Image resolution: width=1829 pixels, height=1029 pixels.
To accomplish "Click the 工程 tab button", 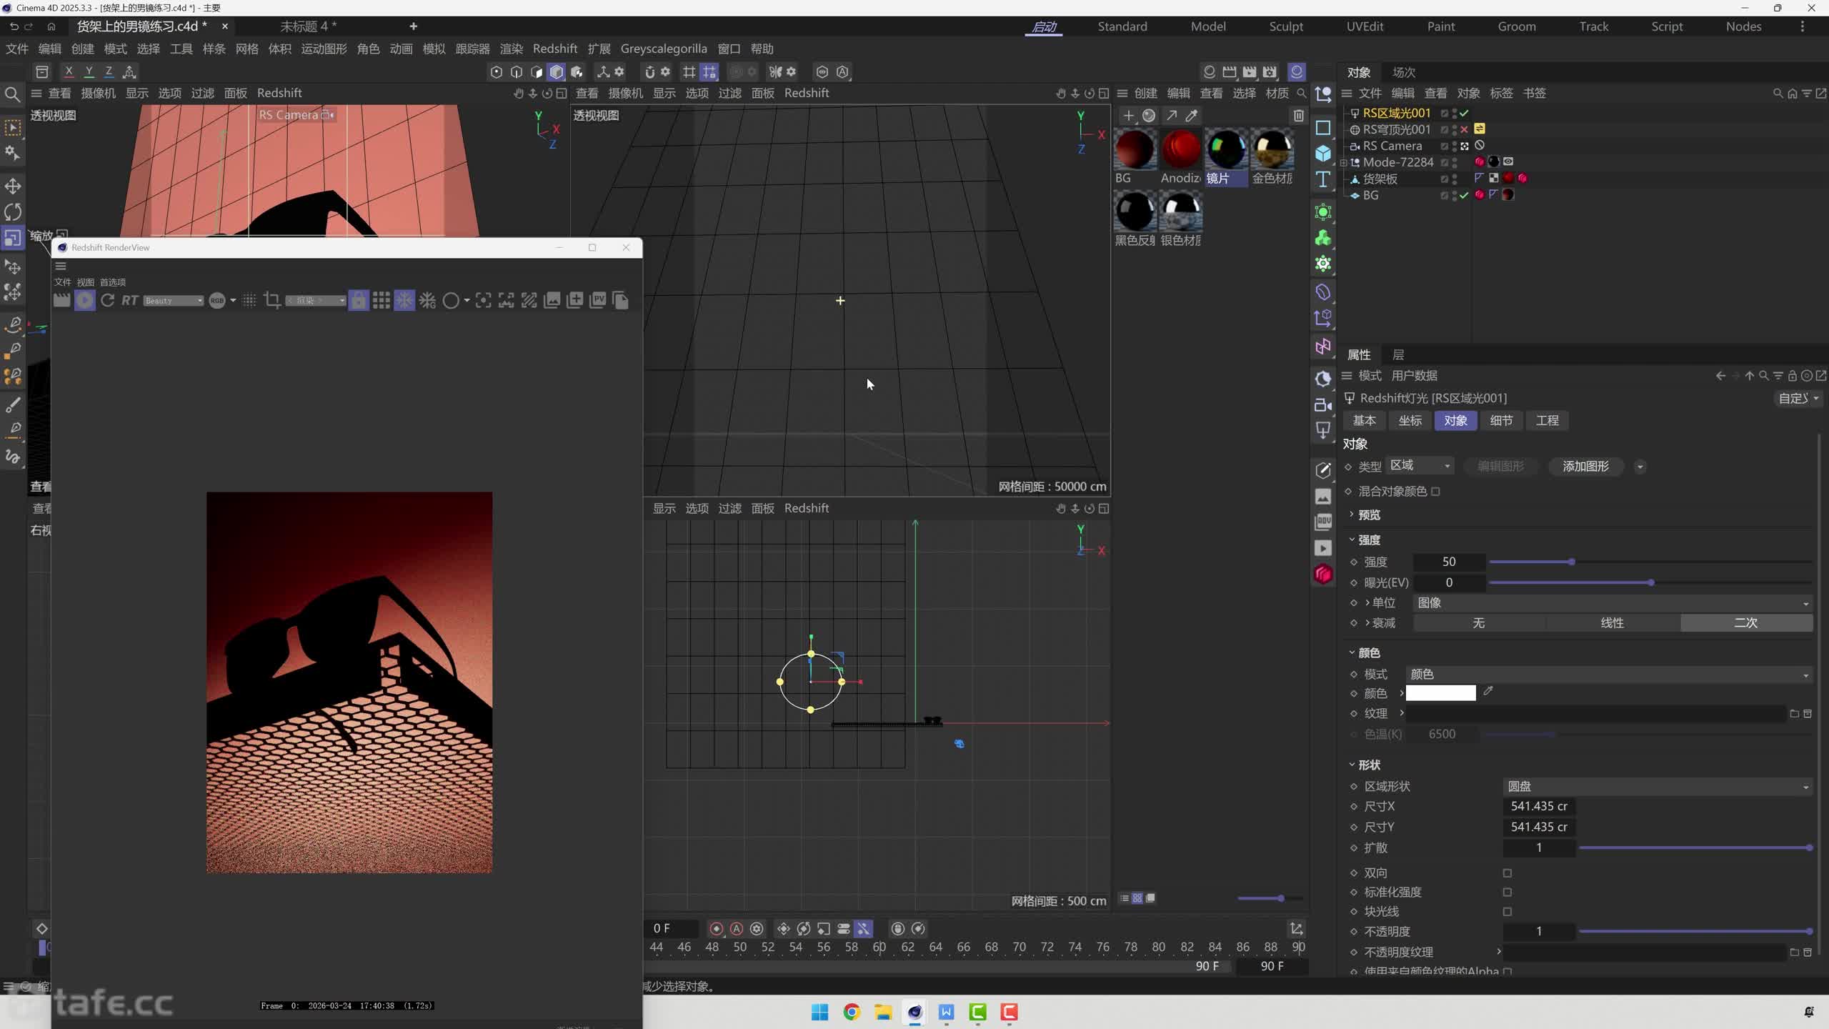I will [x=1547, y=421].
